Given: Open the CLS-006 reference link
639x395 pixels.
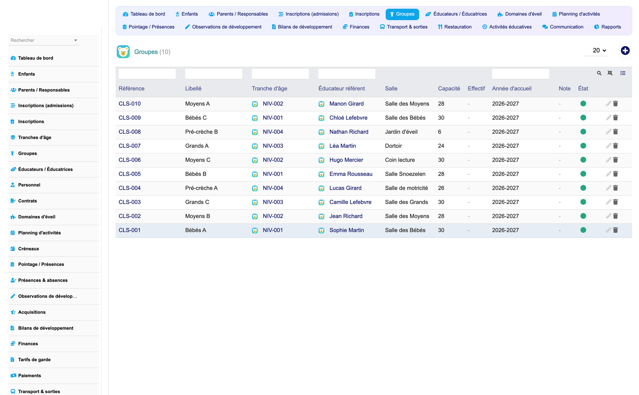Looking at the screenshot, I should coord(130,160).
